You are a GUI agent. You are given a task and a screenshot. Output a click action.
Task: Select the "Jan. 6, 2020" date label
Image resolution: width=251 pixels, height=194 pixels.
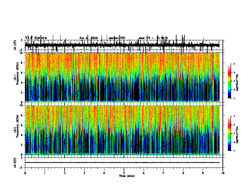(x=88, y=38)
